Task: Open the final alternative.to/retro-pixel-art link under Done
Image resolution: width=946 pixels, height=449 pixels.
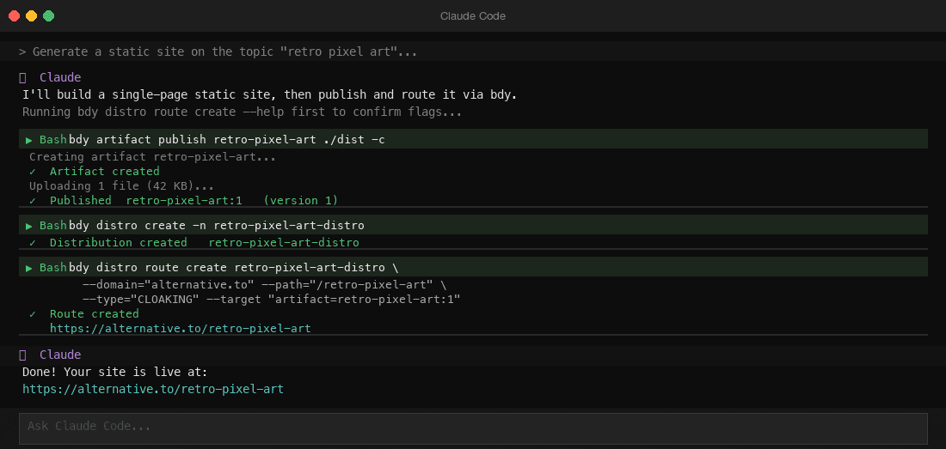Action: [153, 389]
